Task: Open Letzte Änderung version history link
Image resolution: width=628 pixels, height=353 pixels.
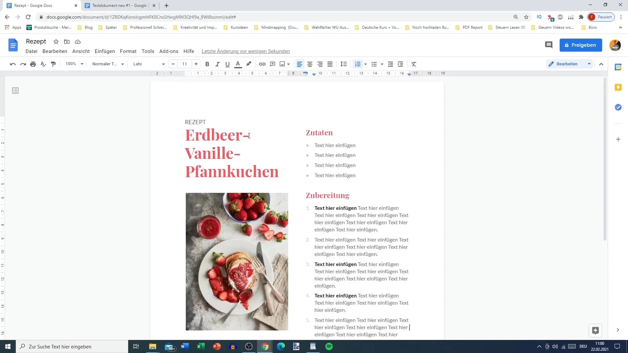Action: (246, 51)
